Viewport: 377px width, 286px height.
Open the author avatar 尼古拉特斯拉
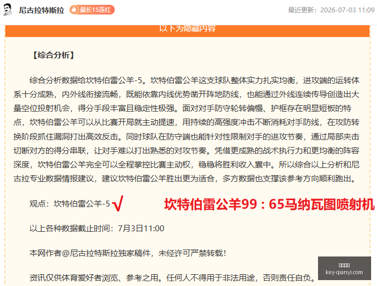[8, 10]
